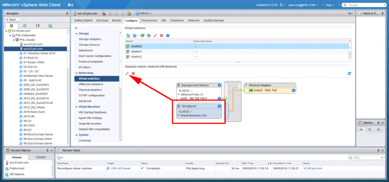Collapse VMkernel Ports (1) in Management Network
This screenshot has height=182, width=389.
pos(179,94)
